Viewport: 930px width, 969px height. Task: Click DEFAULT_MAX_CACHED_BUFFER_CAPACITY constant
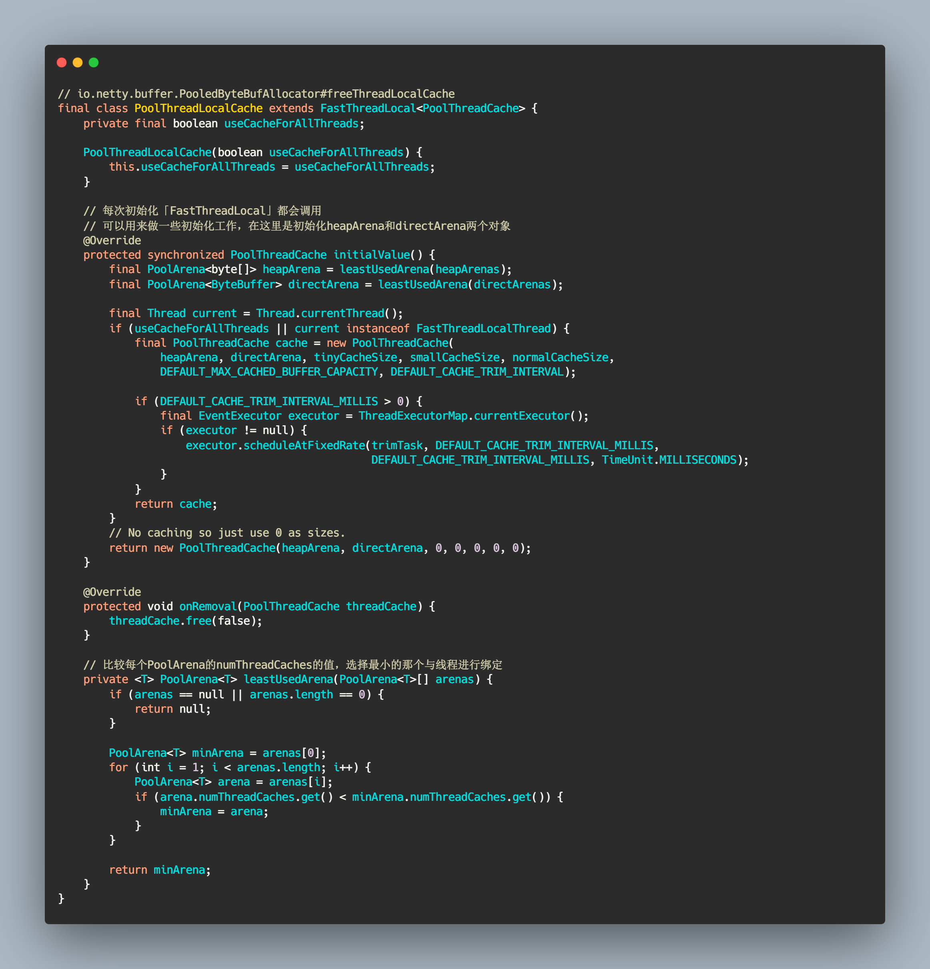(269, 372)
